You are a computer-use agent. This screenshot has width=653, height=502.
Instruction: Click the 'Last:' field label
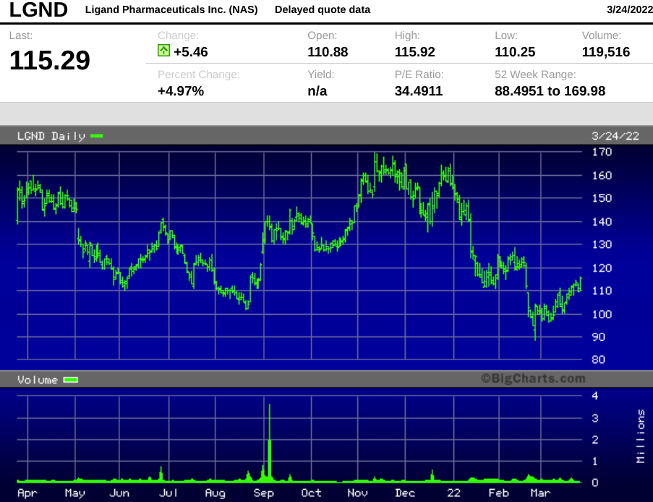tap(21, 35)
